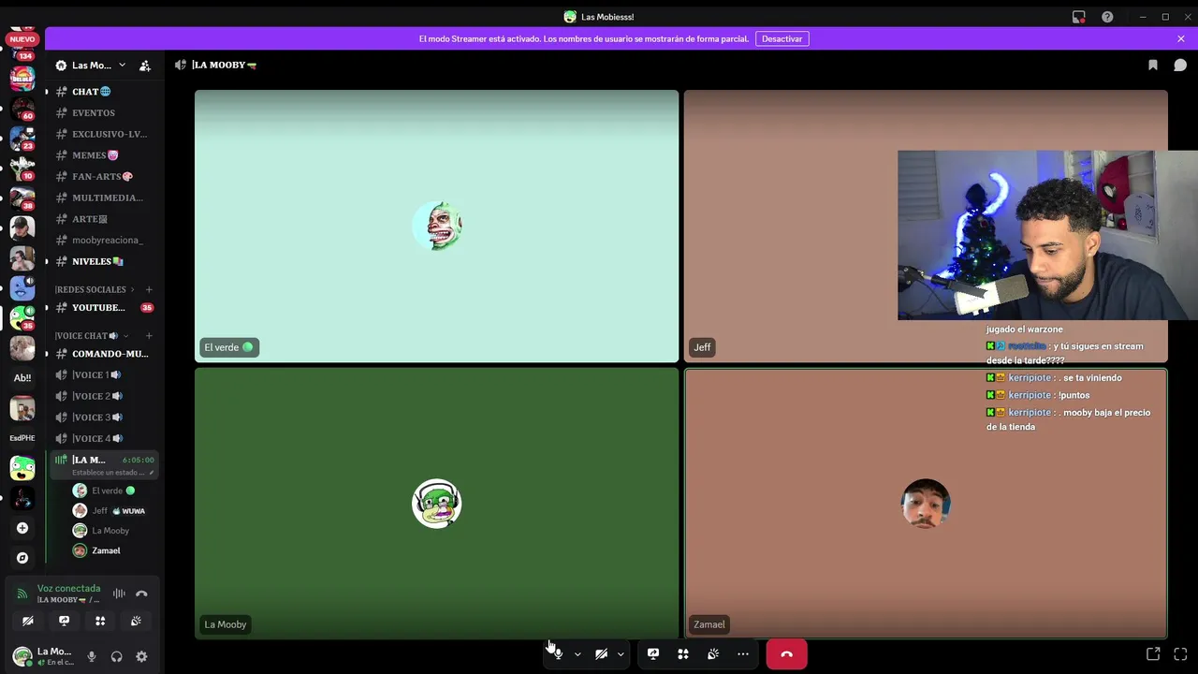Viewport: 1198px width, 674px height.
Task: Add channel to VOICE CHAT category
Action: (x=149, y=336)
